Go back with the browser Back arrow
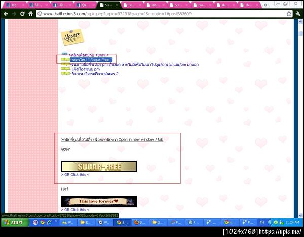The image size is (304, 237). 6,14
